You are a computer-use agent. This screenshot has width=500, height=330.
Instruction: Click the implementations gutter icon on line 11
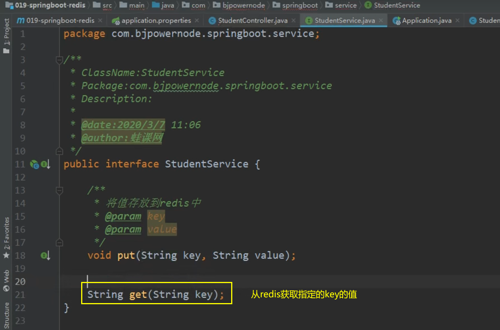[45, 165]
